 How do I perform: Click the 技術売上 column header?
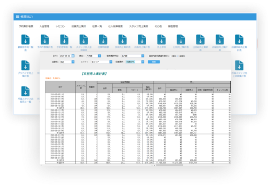click(174, 90)
